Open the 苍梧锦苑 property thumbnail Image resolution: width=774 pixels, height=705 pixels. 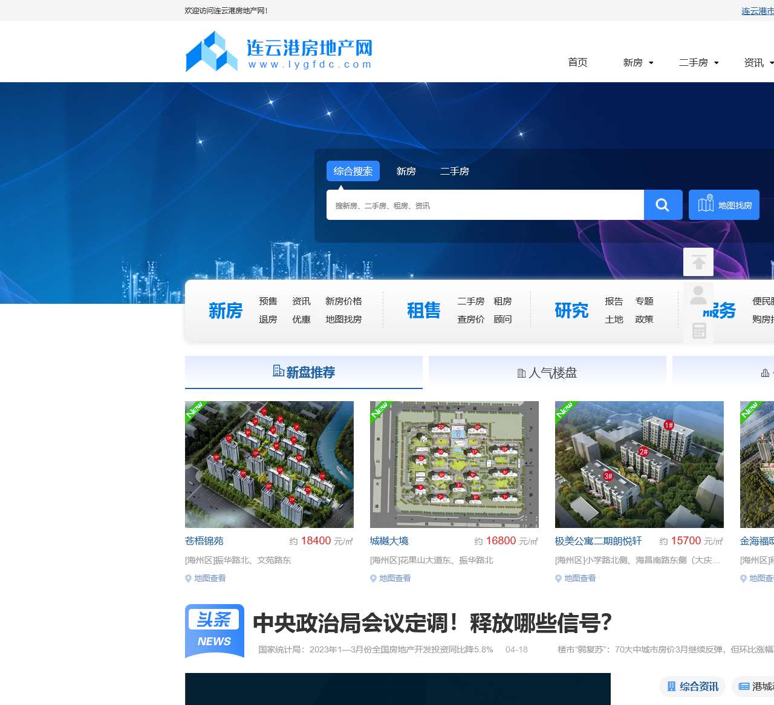[269, 465]
